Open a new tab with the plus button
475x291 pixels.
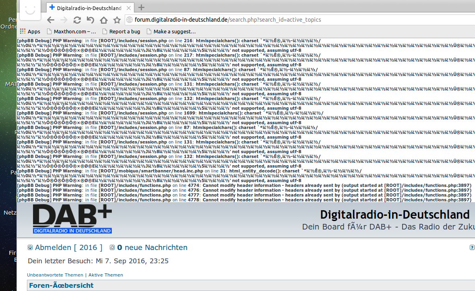tap(141, 8)
